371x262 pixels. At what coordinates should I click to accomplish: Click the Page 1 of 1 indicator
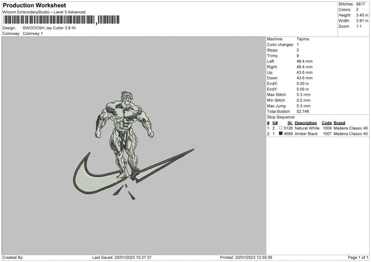tap(358, 258)
